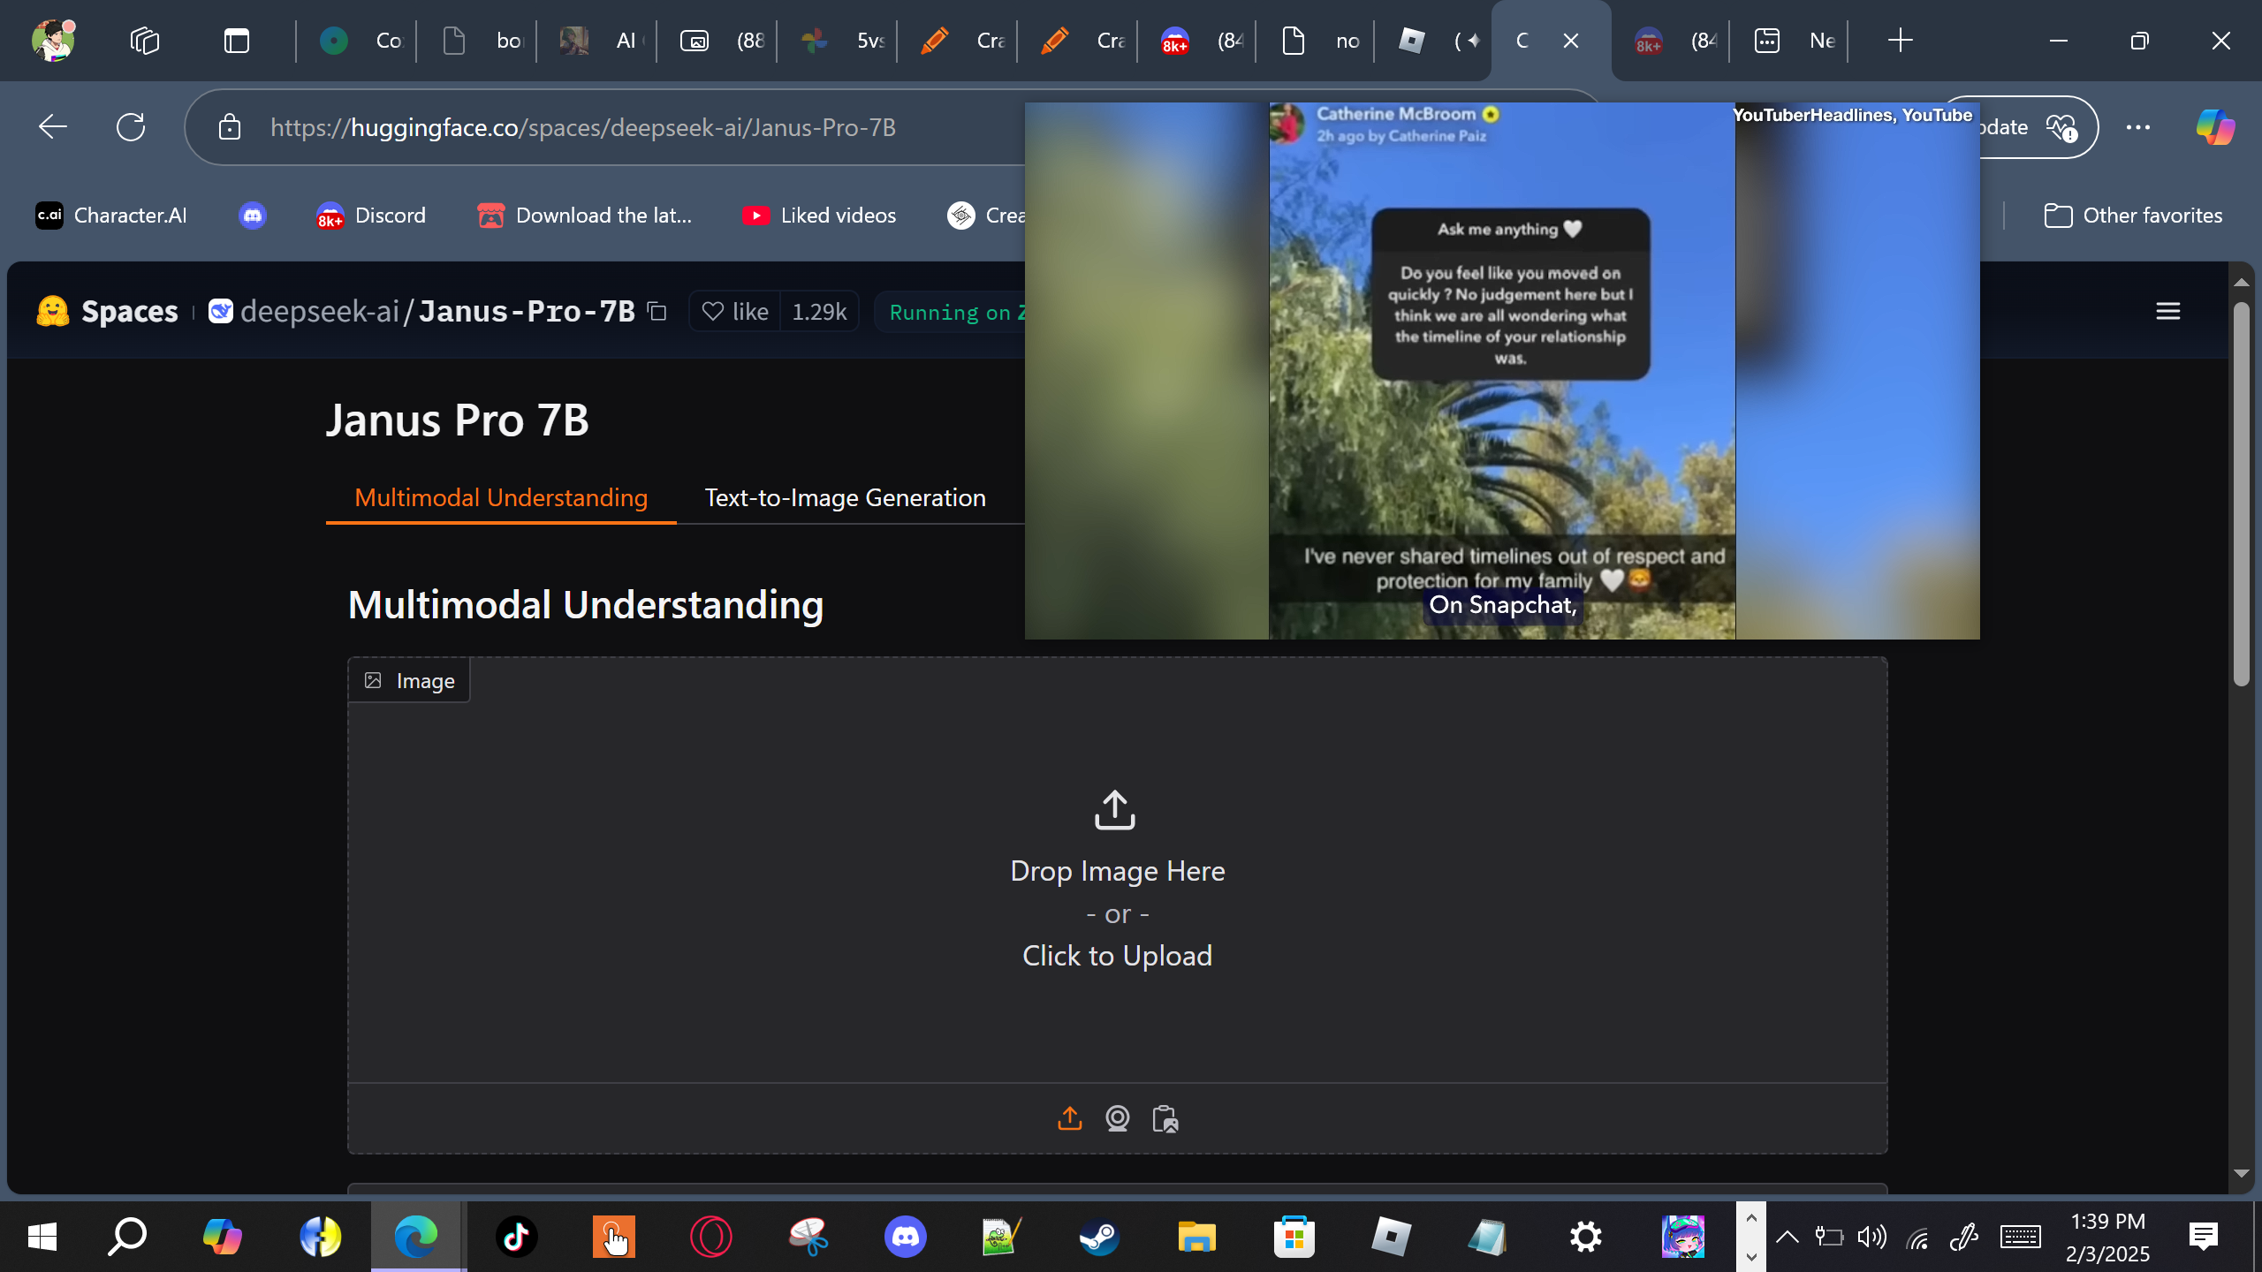Open the Liked videos bookmark
Screen dimensions: 2262x1272
(x=820, y=216)
